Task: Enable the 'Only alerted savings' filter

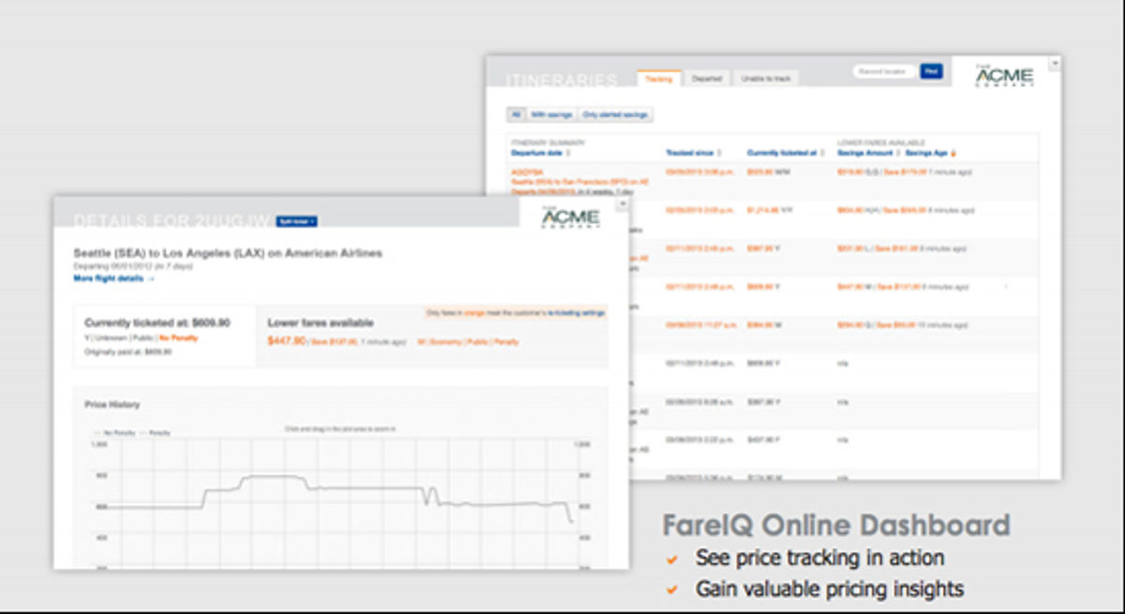Action: [x=615, y=114]
